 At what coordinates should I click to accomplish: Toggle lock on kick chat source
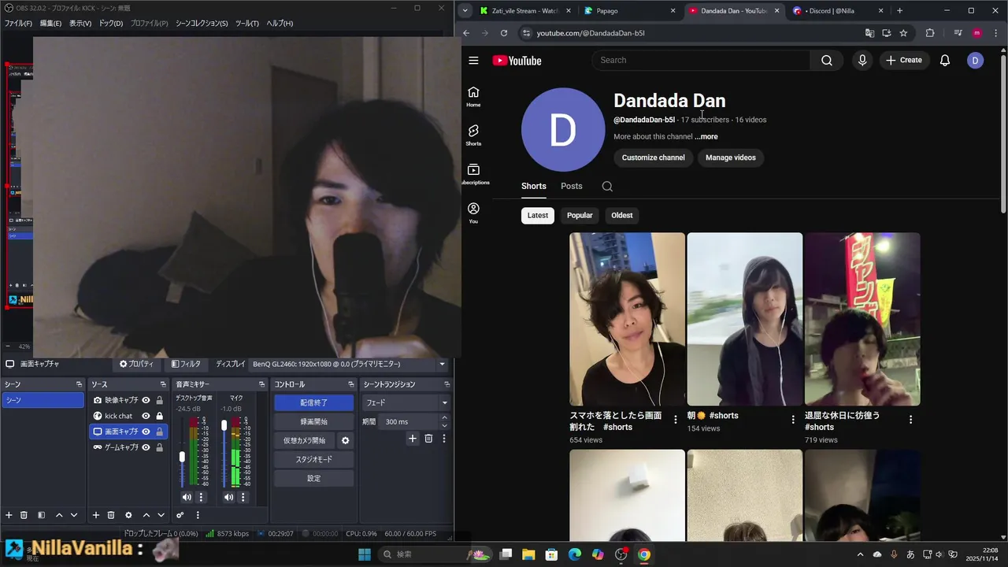tap(159, 416)
